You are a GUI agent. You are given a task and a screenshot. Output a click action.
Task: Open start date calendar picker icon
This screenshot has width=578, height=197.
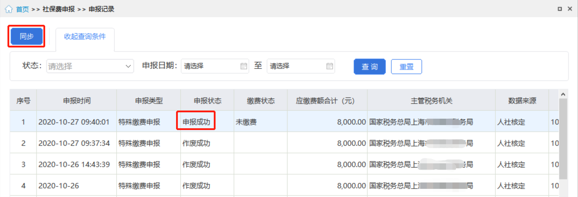coord(244,66)
